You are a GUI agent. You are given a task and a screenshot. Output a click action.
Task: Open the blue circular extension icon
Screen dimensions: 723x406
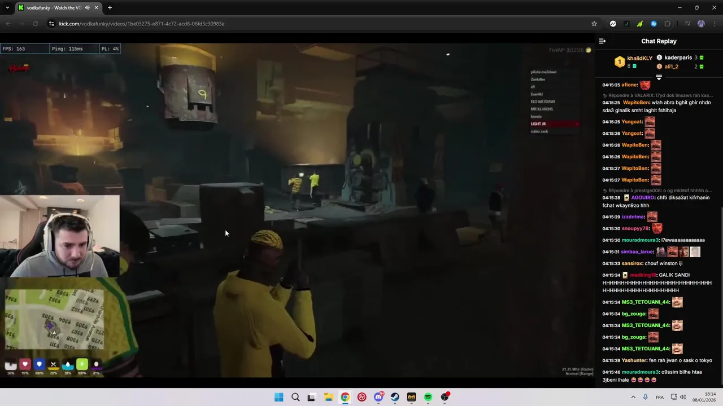(x=654, y=24)
